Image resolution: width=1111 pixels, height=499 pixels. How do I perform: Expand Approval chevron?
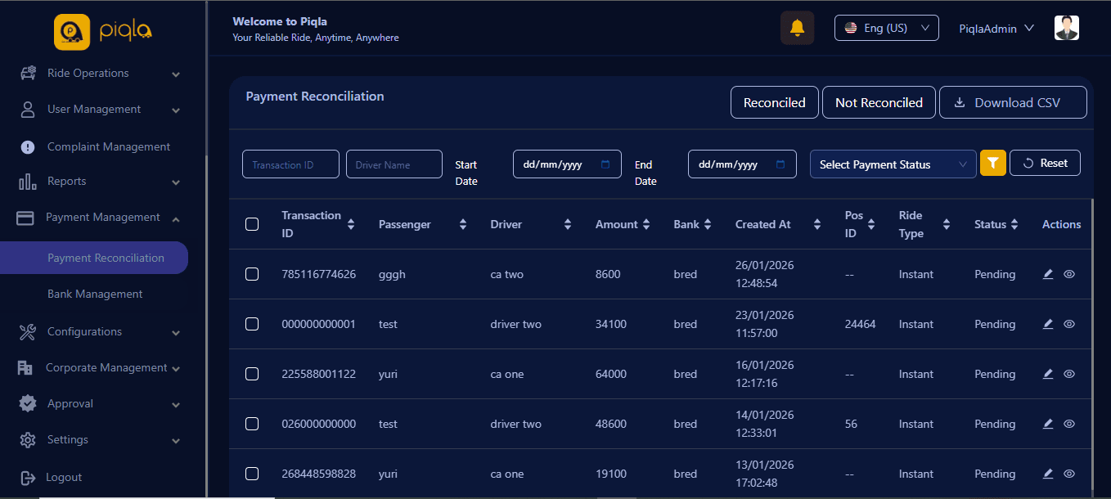pyautogui.click(x=176, y=405)
